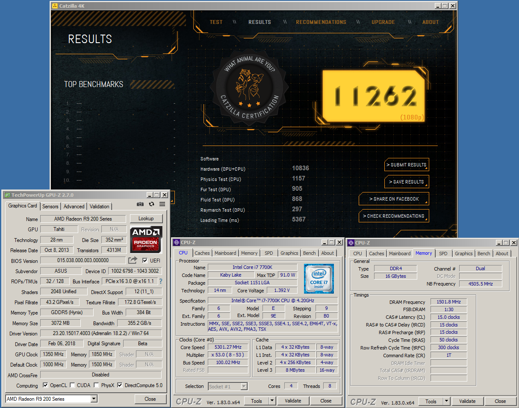
Task: Click the NB Frequency value 4505.5 MHz
Action: [x=481, y=284]
